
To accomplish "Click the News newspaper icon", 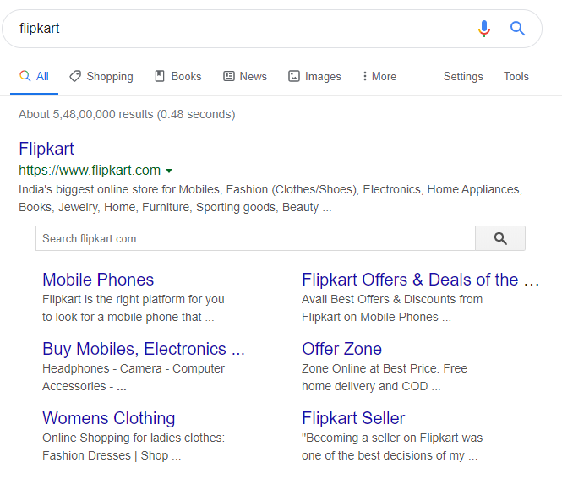I will click(229, 76).
